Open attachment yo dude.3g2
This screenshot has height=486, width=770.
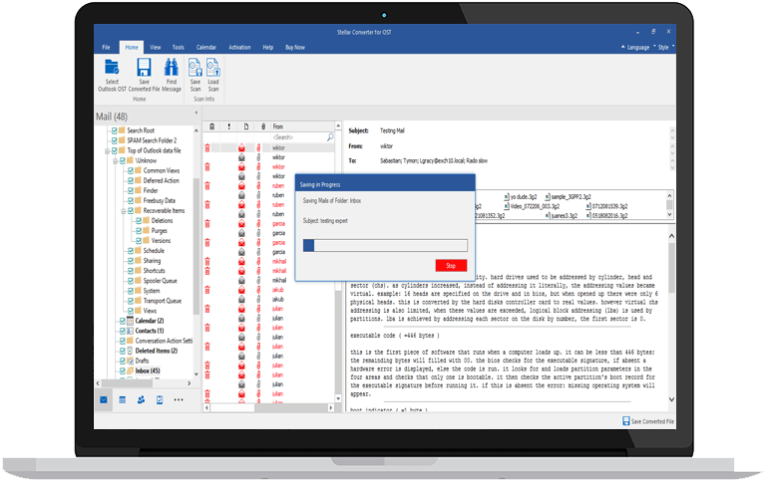[x=521, y=196]
